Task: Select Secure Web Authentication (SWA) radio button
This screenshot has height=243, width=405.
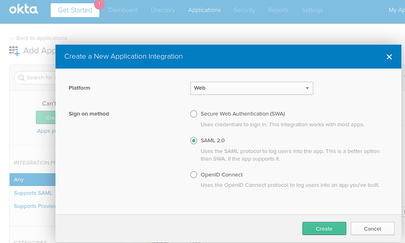Action: pos(193,114)
